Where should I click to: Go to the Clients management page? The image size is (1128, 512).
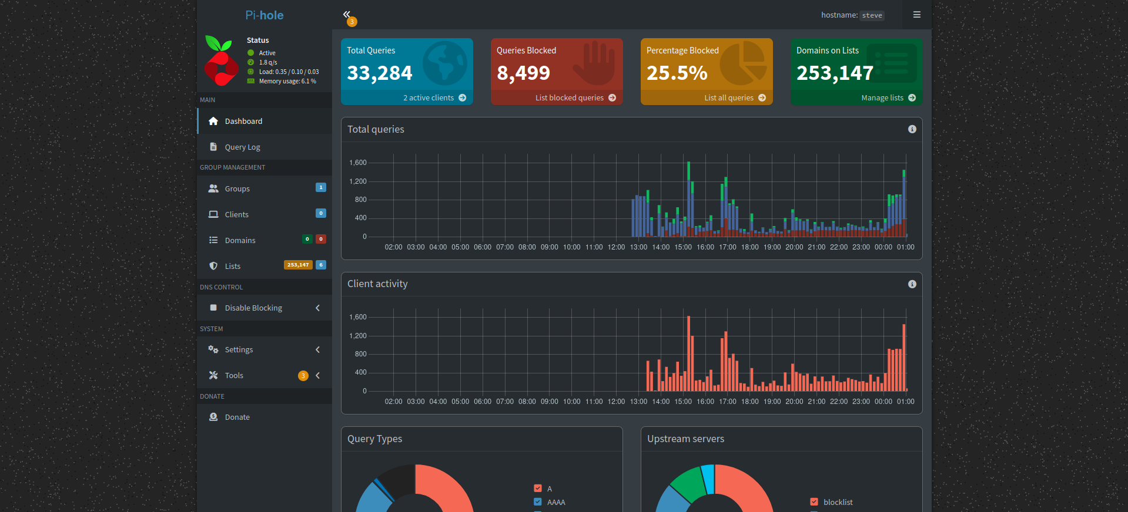tap(265, 214)
